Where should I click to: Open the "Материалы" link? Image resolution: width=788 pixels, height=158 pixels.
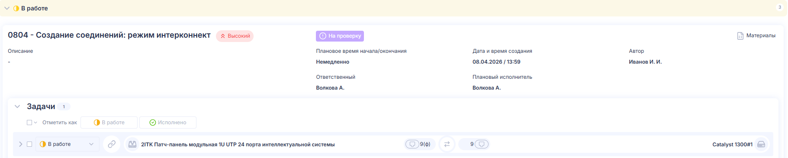coord(761,35)
